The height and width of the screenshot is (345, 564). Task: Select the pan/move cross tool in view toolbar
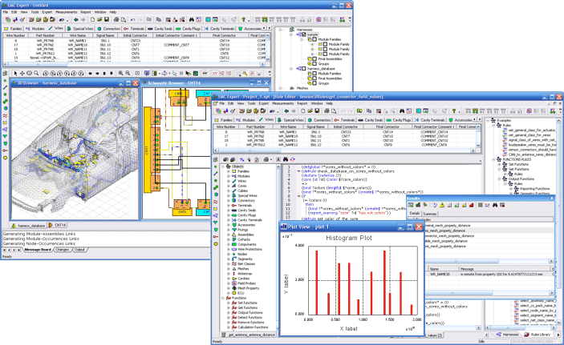click(22, 73)
